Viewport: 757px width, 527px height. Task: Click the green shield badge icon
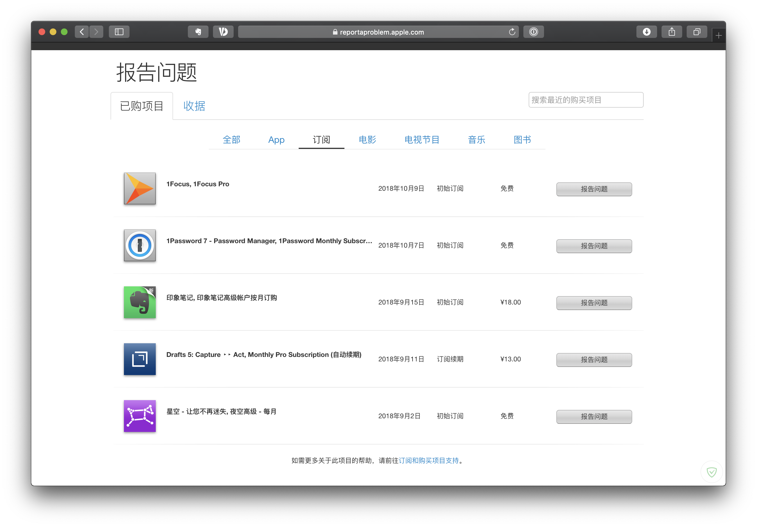[712, 472]
